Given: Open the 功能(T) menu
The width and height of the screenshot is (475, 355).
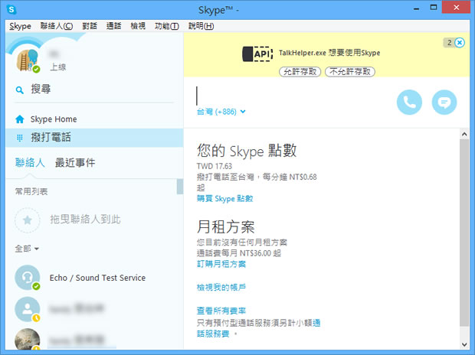Looking at the screenshot, I should click(166, 26).
